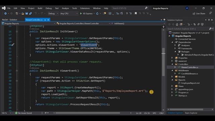Switch to the NuGet - Solution tab
The image size is (215, 121).
point(10,20)
